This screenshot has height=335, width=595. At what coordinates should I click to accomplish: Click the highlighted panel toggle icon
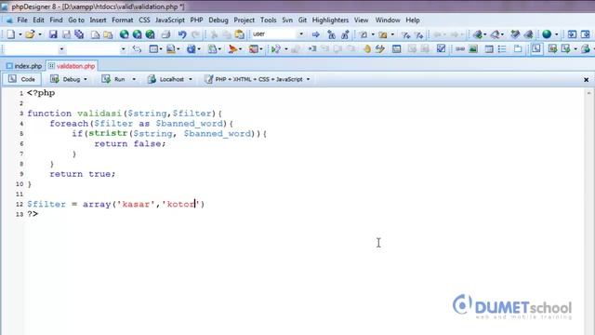tap(536, 49)
